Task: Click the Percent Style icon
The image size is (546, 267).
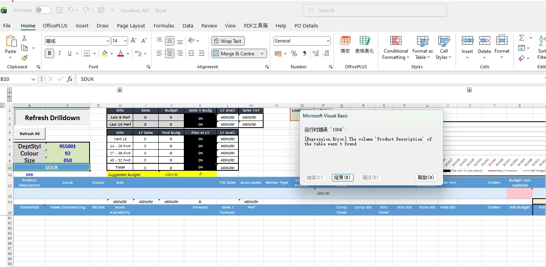Action: 294,53
